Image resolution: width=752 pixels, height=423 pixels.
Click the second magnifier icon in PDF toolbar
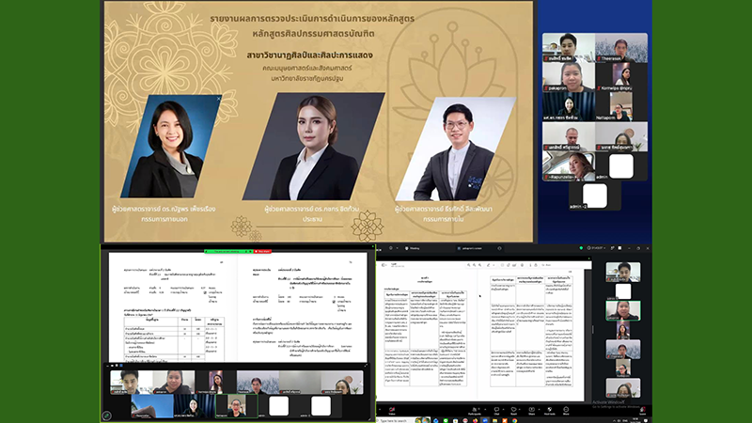[475, 265]
